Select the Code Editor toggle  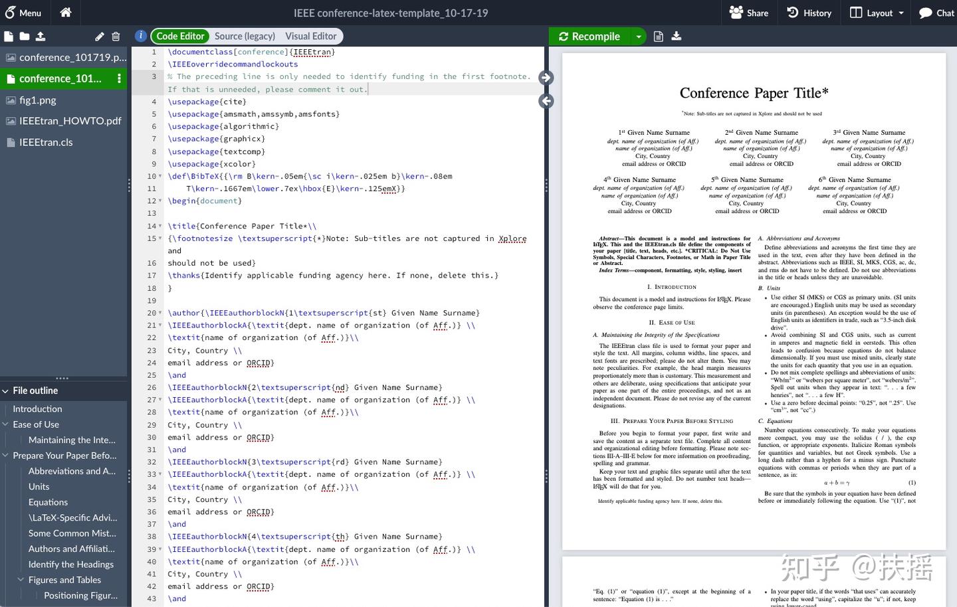click(180, 37)
